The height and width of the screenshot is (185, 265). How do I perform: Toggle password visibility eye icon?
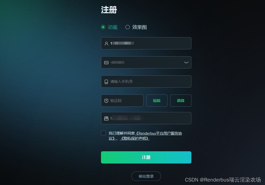tap(186, 62)
